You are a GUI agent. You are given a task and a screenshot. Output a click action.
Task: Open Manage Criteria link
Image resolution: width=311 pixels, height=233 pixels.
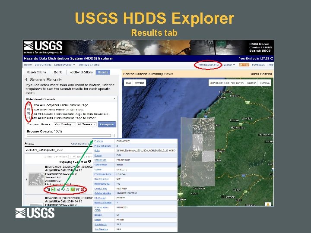pyautogui.click(x=89, y=65)
